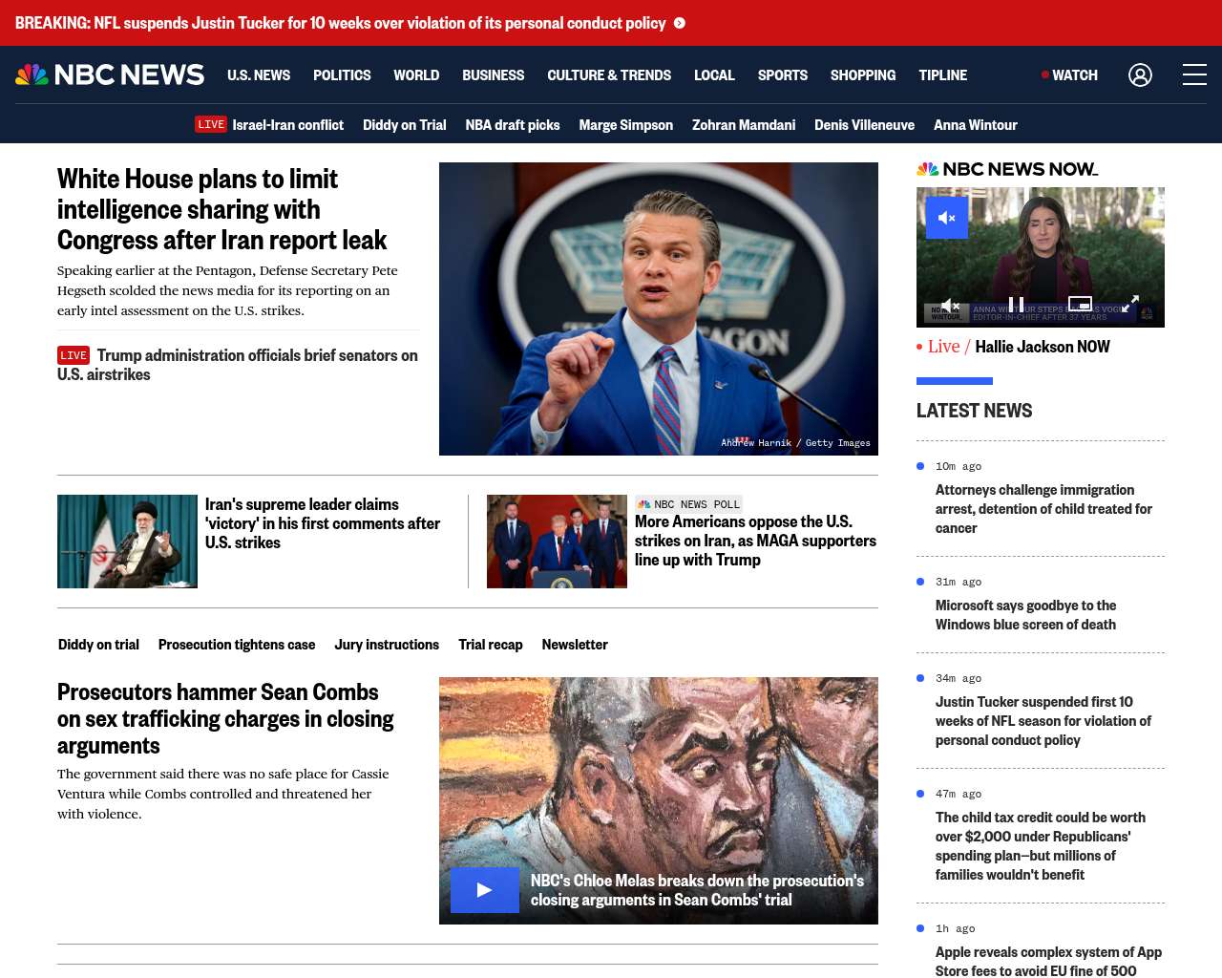Click the Watch live button
Viewport: 1222px width, 978px height.
click(1069, 74)
